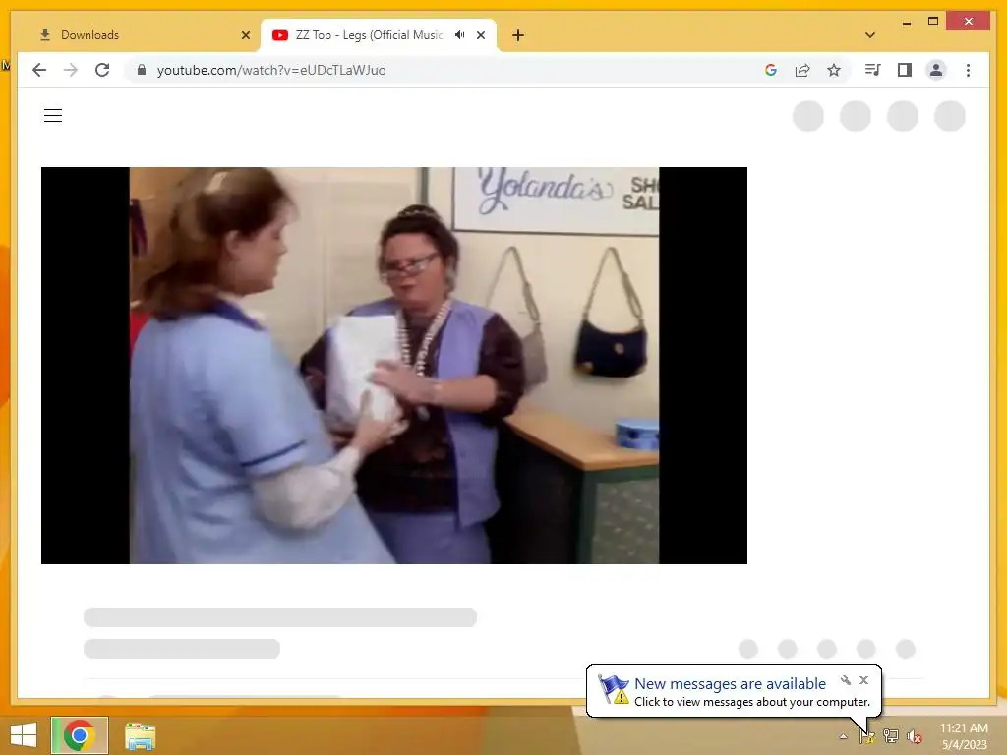Open Chrome from the taskbar
1007x755 pixels.
coord(80,735)
